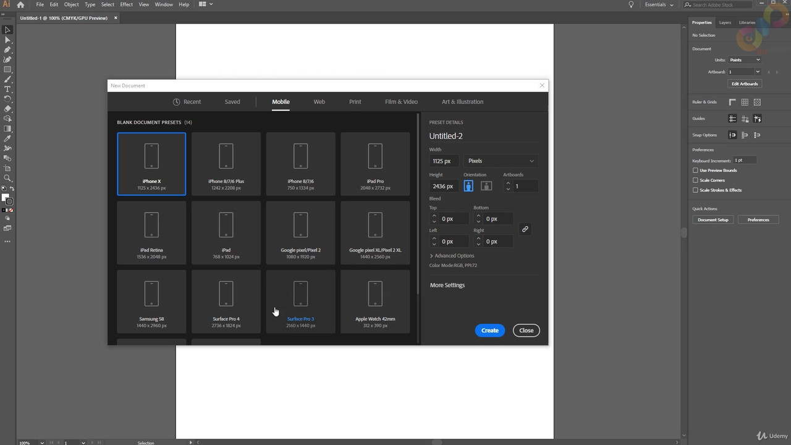The image size is (791, 445).
Task: Open the Art & Illustration tab
Action: (x=462, y=102)
